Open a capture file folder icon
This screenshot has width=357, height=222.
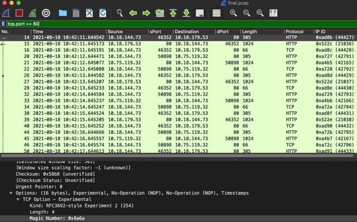pos(62,13)
